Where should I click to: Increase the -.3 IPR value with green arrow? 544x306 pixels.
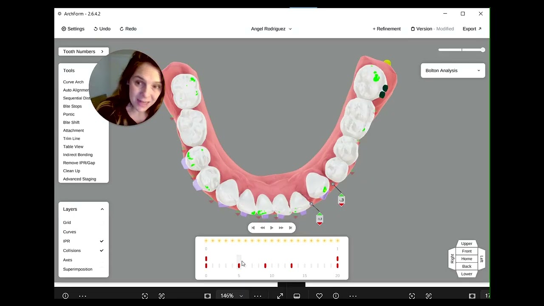coord(341,195)
